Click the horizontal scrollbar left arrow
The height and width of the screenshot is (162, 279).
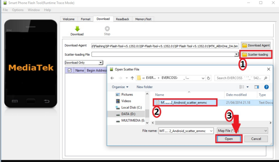coord(153,123)
